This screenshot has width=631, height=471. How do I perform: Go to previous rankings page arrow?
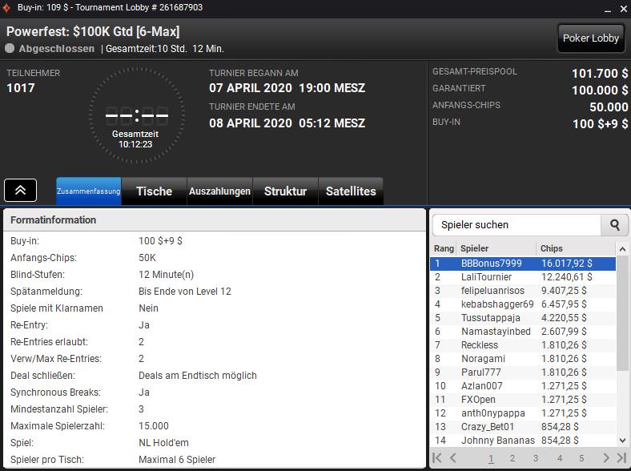click(453, 458)
